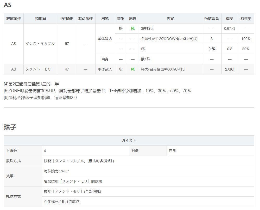
Task: Click the 全属性耐性20%DOWN effect cell
Action: pos(169,39)
